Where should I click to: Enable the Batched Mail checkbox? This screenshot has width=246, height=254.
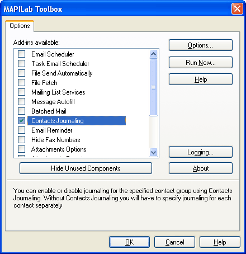[x=21, y=111]
